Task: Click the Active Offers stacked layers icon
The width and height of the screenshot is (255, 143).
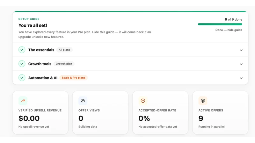Action: click(203, 101)
